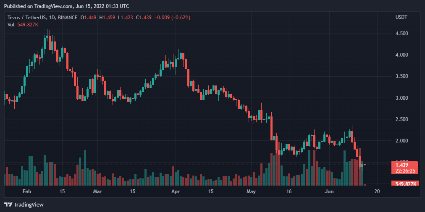
Task: Click the red volume tag 549.827K
Action: [x=405, y=184]
